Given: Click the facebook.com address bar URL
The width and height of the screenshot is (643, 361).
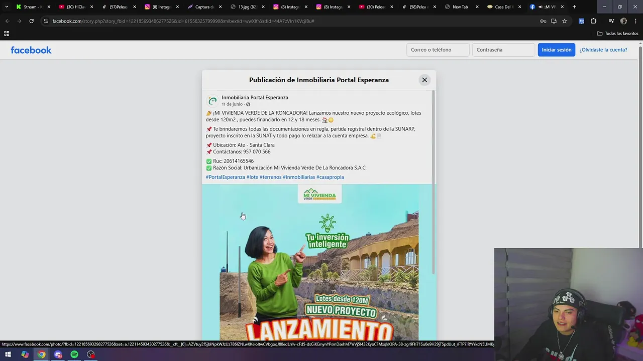Looking at the screenshot, I should point(183,21).
